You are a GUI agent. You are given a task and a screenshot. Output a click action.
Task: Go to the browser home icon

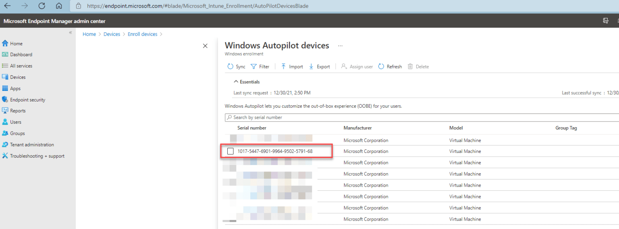[59, 6]
